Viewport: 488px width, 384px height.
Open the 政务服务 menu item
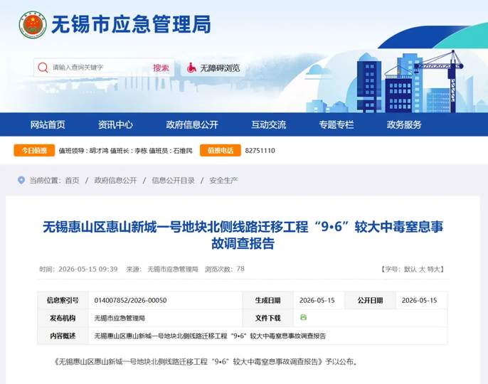click(x=404, y=124)
